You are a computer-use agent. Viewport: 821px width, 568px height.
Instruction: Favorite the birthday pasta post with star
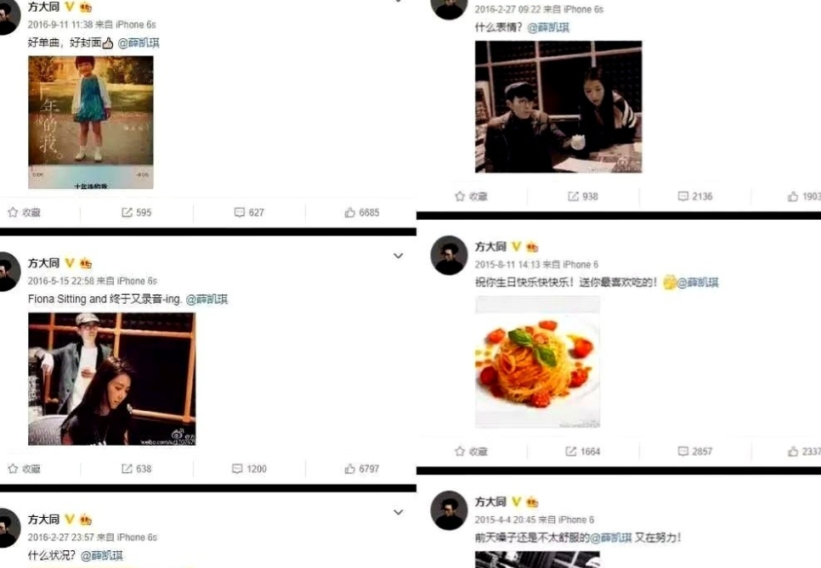(x=471, y=452)
